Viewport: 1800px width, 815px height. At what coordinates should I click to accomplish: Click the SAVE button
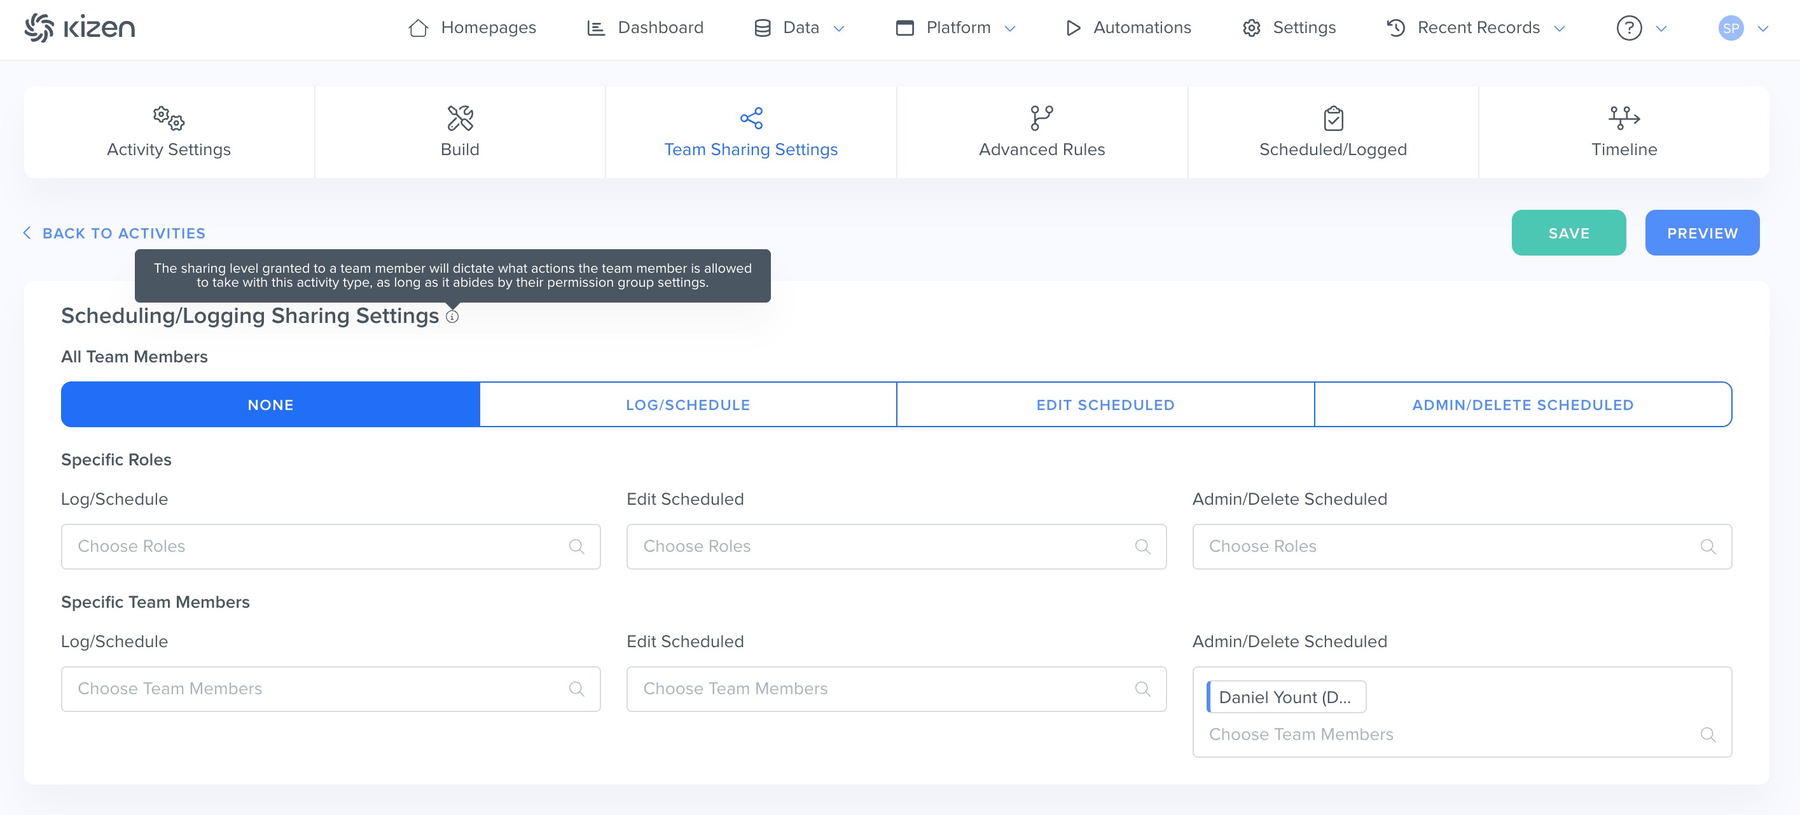1568,233
